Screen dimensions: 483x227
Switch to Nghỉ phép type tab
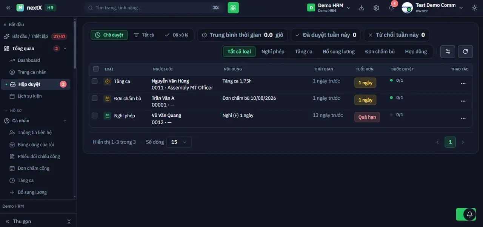tap(273, 52)
